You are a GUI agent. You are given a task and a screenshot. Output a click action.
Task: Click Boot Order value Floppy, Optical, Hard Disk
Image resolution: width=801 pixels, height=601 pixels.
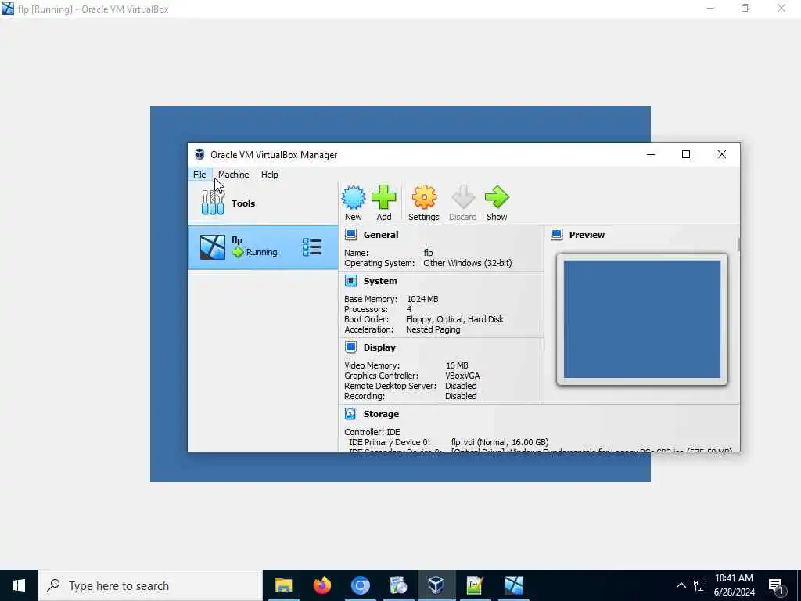(454, 319)
